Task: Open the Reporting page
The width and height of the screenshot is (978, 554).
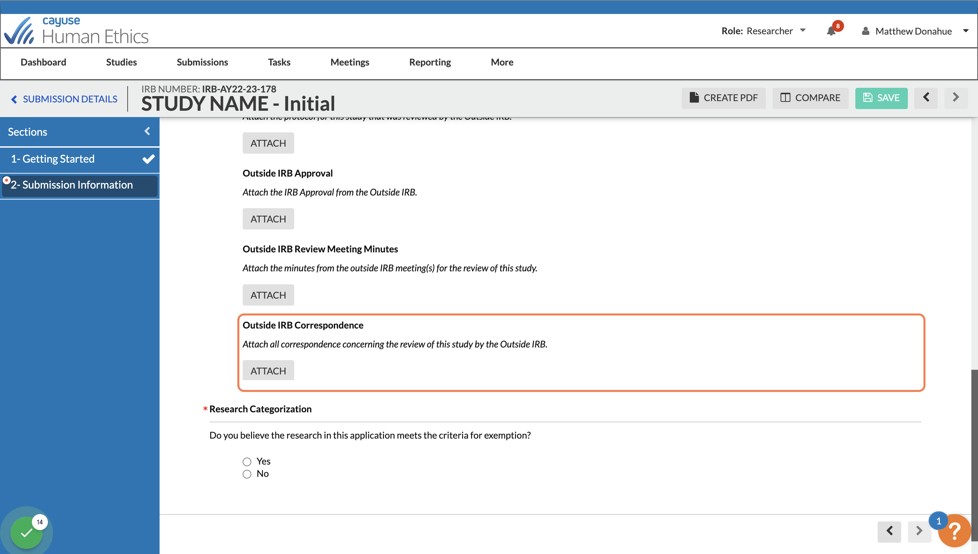Action: pos(430,62)
